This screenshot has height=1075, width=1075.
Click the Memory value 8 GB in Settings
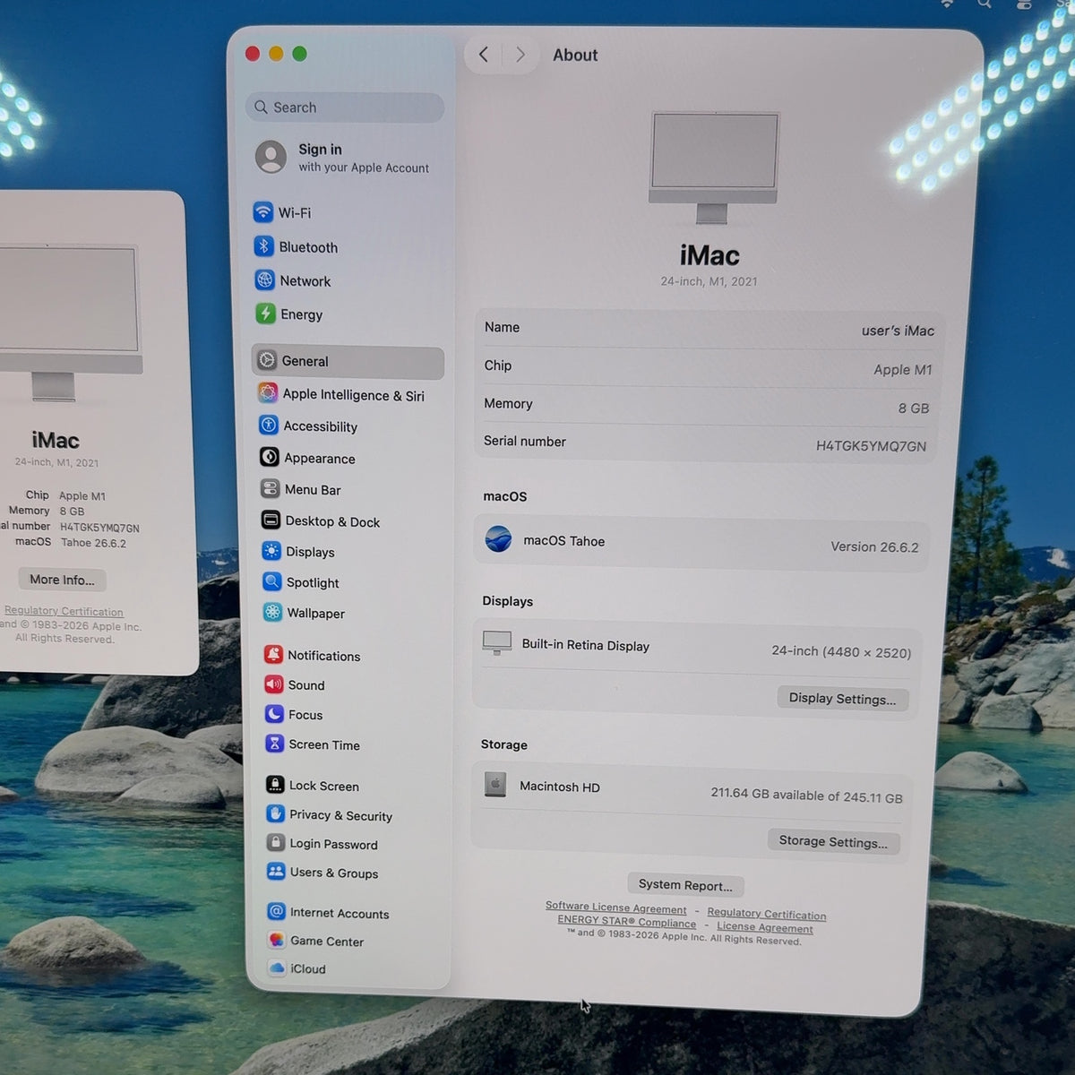tap(914, 408)
